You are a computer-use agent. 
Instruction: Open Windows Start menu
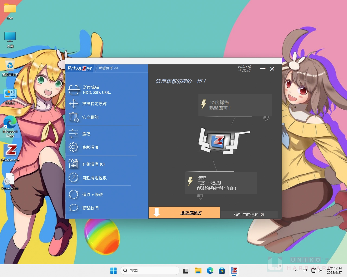(x=113, y=271)
